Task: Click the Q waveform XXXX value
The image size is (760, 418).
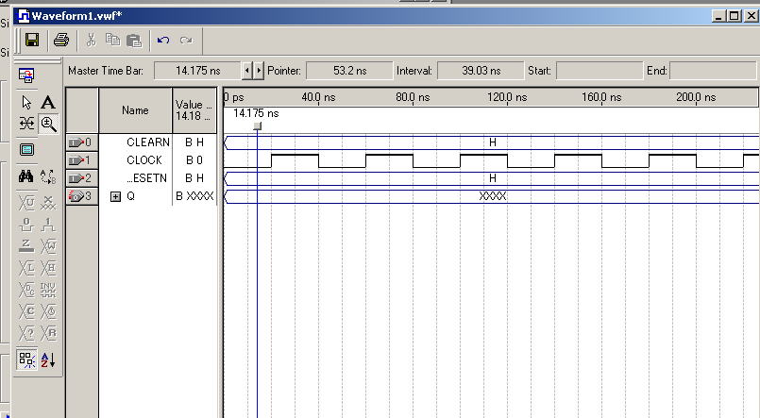Action: pyautogui.click(x=493, y=196)
